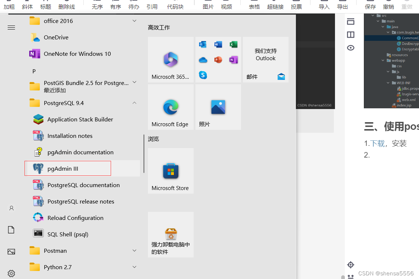Screen dimensions: 419x279
Task: Click 斜体 italic toolbar item
Action: pyautogui.click(x=27, y=7)
